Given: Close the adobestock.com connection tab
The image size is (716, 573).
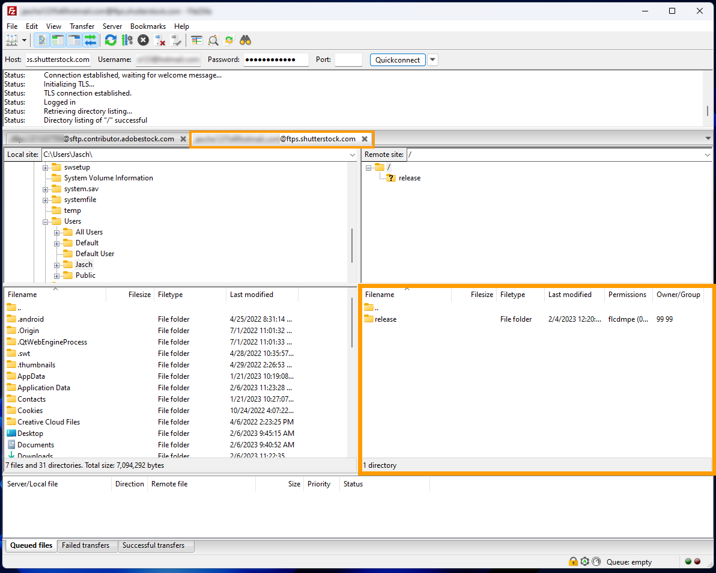Looking at the screenshot, I should click(183, 139).
